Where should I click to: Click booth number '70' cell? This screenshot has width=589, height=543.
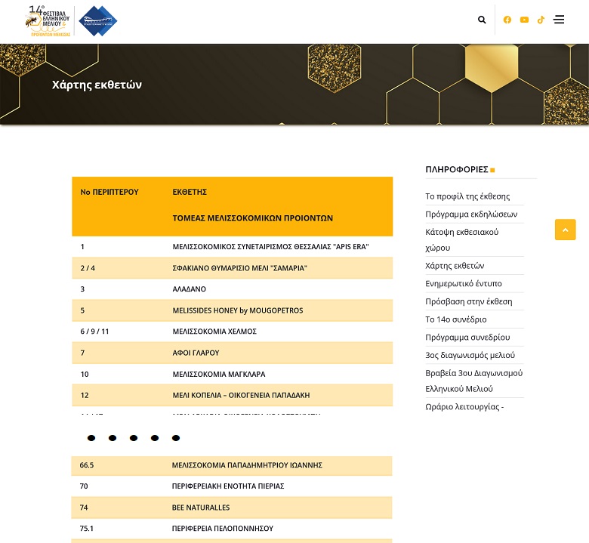pyautogui.click(x=83, y=486)
